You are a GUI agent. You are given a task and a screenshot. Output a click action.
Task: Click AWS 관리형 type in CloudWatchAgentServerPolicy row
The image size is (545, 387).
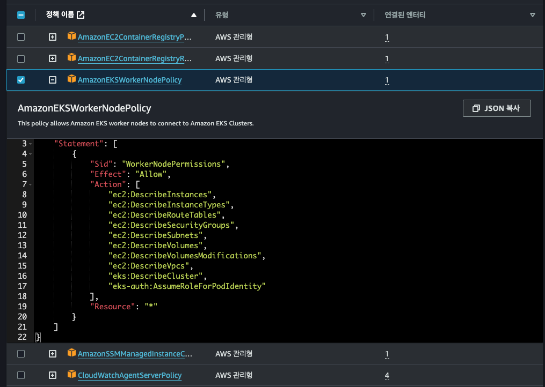click(234, 375)
